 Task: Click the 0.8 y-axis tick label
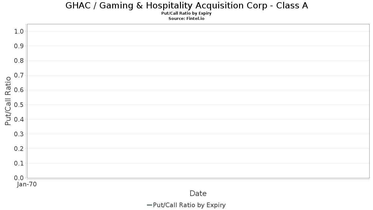point(19,60)
